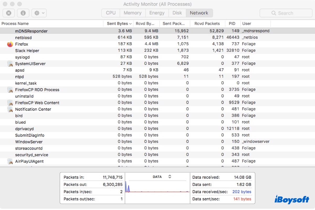Click the AirPlayUIAgent process icon
This screenshot has width=315, height=210.
tap(10, 161)
